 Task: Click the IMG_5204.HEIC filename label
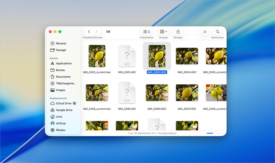click(187, 72)
